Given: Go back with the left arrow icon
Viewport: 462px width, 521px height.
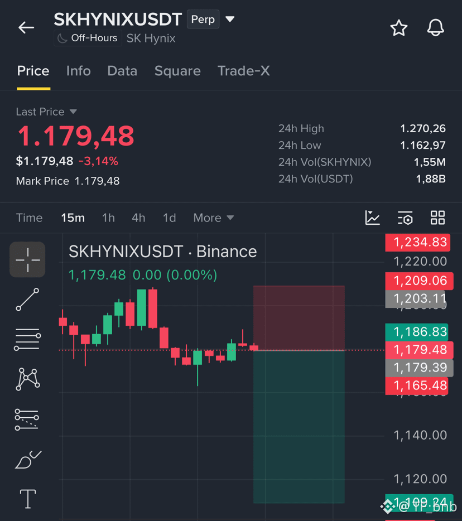Looking at the screenshot, I should click(26, 27).
